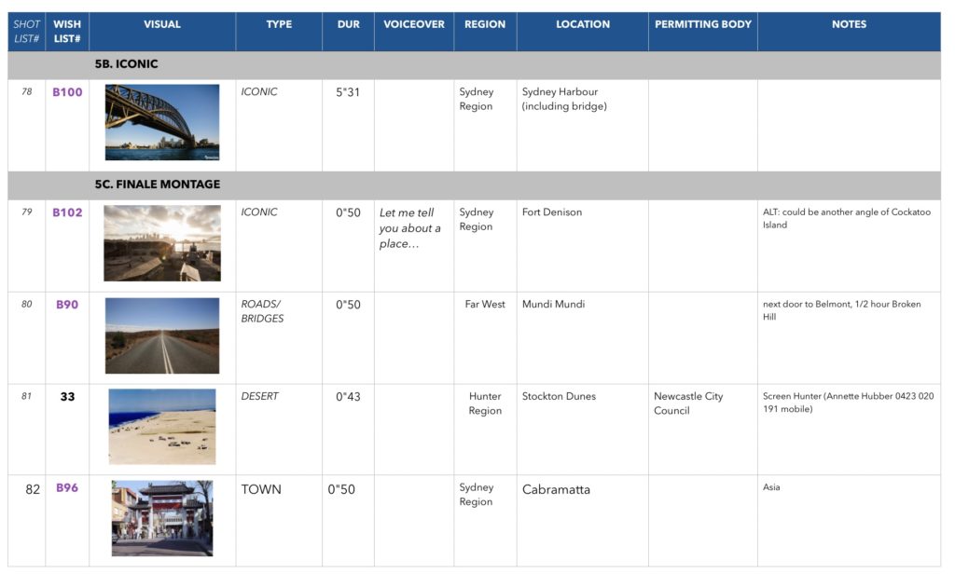Click the 'next door to Belmont' note
This screenshot has height=574, width=955.
pos(842,310)
